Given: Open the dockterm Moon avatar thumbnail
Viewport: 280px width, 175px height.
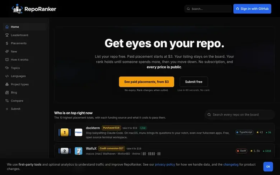Looking at the screenshot, I should click(78, 132).
